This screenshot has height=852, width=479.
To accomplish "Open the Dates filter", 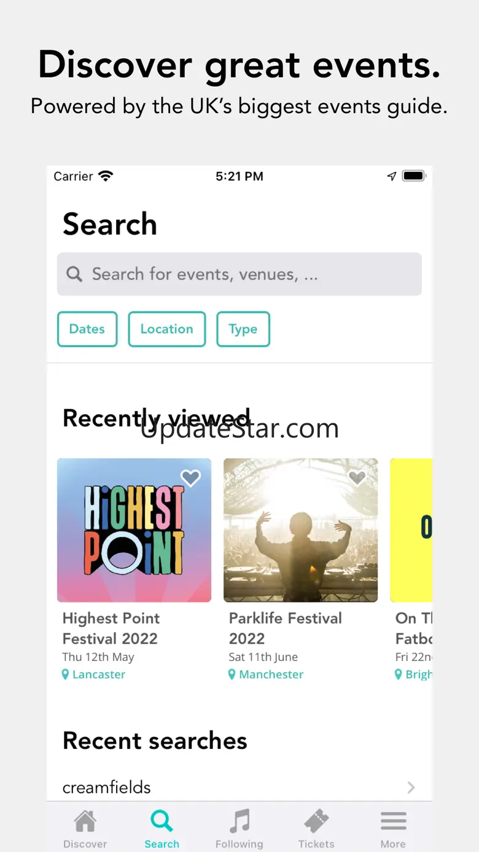I will click(x=87, y=329).
